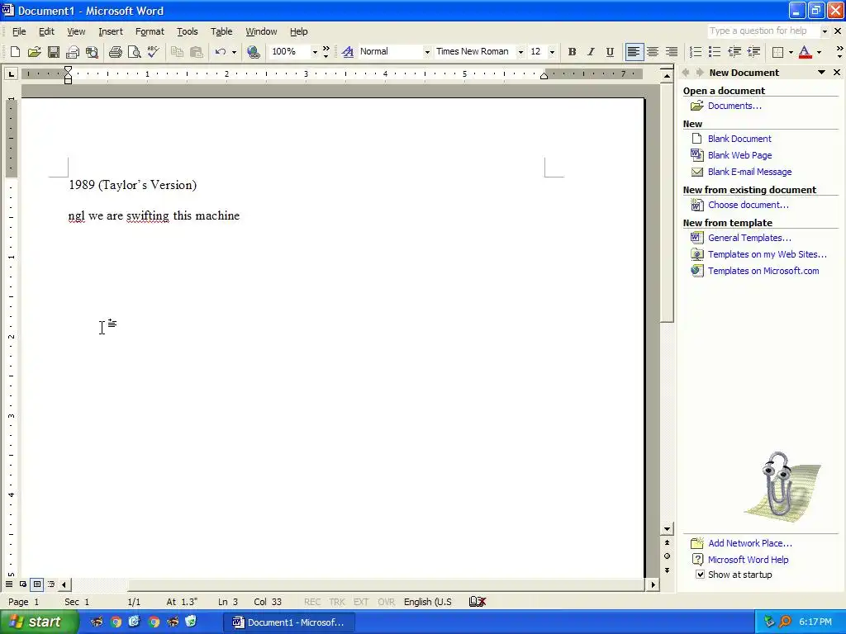
Task: Expand the Style Normal dropdown
Action: click(427, 52)
